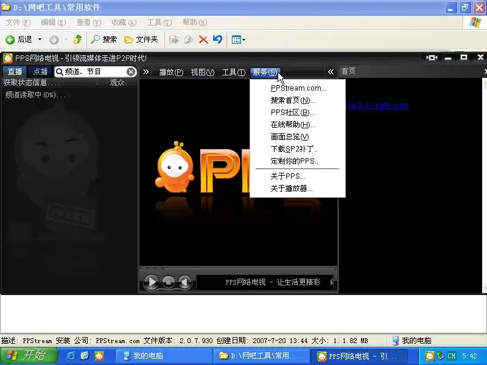Launch Internet Explorer from quick launch
The image size is (487, 365).
coord(71,356)
